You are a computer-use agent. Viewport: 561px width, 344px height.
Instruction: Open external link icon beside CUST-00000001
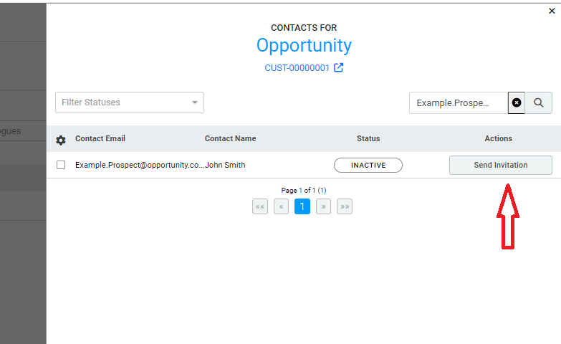click(338, 67)
